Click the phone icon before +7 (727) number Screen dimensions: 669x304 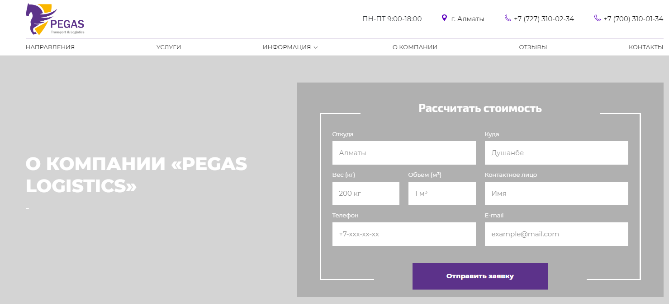click(x=508, y=18)
